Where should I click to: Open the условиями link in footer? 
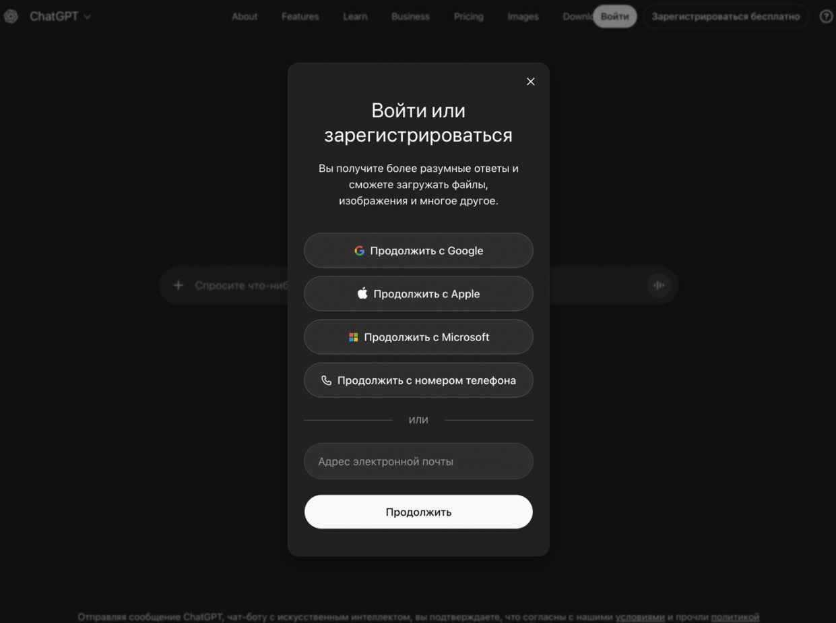(x=639, y=616)
